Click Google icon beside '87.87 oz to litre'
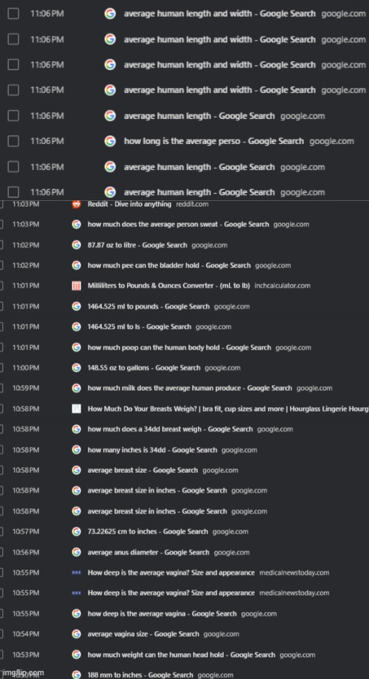 click(x=76, y=245)
